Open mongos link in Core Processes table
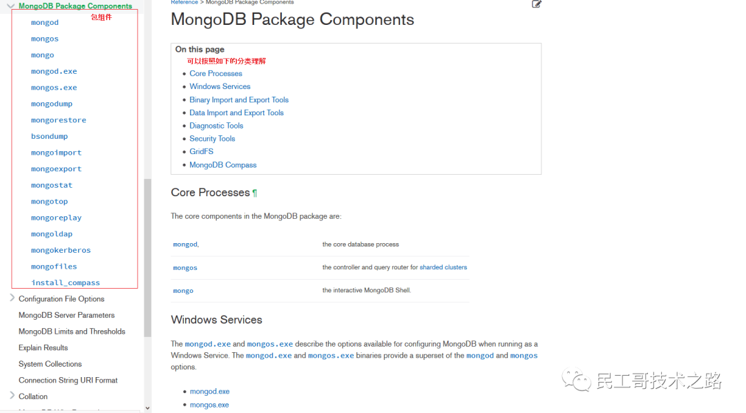The width and height of the screenshot is (746, 413). [185, 268]
